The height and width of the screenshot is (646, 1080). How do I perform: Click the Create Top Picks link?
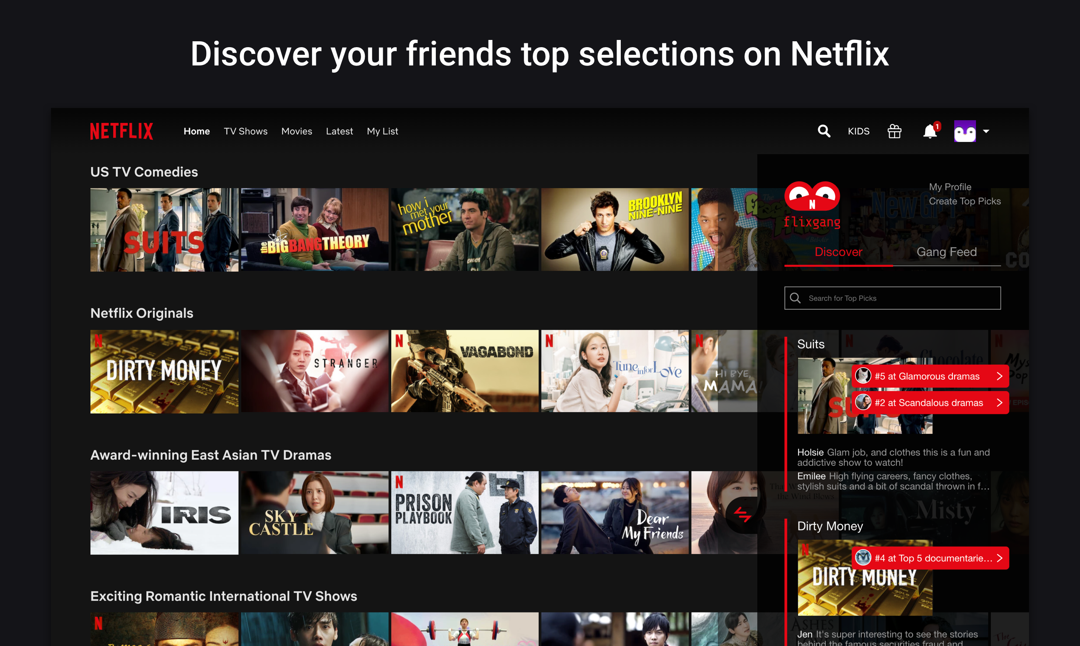pyautogui.click(x=965, y=201)
